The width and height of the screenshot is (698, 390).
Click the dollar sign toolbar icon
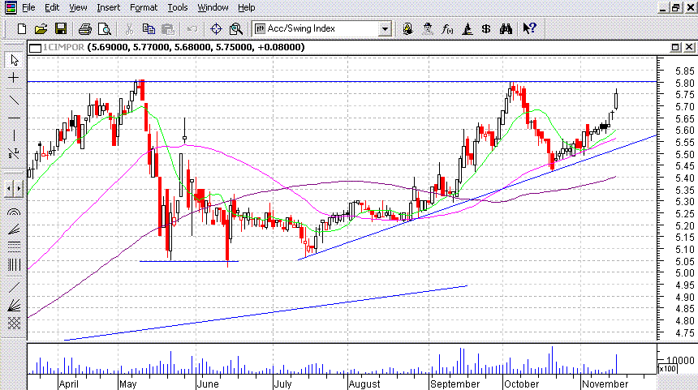pos(486,29)
